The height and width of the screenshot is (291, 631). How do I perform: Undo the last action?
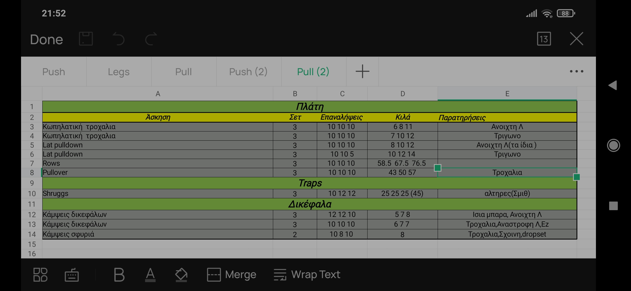point(118,39)
